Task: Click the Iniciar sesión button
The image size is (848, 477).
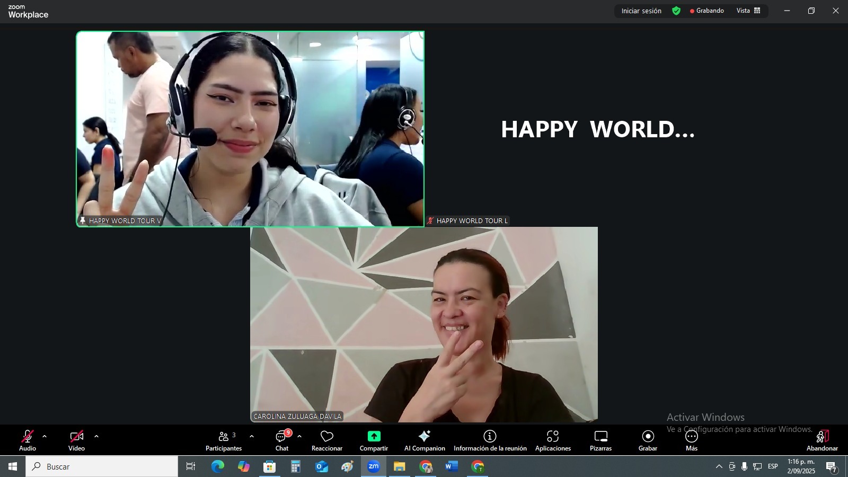Action: click(641, 11)
